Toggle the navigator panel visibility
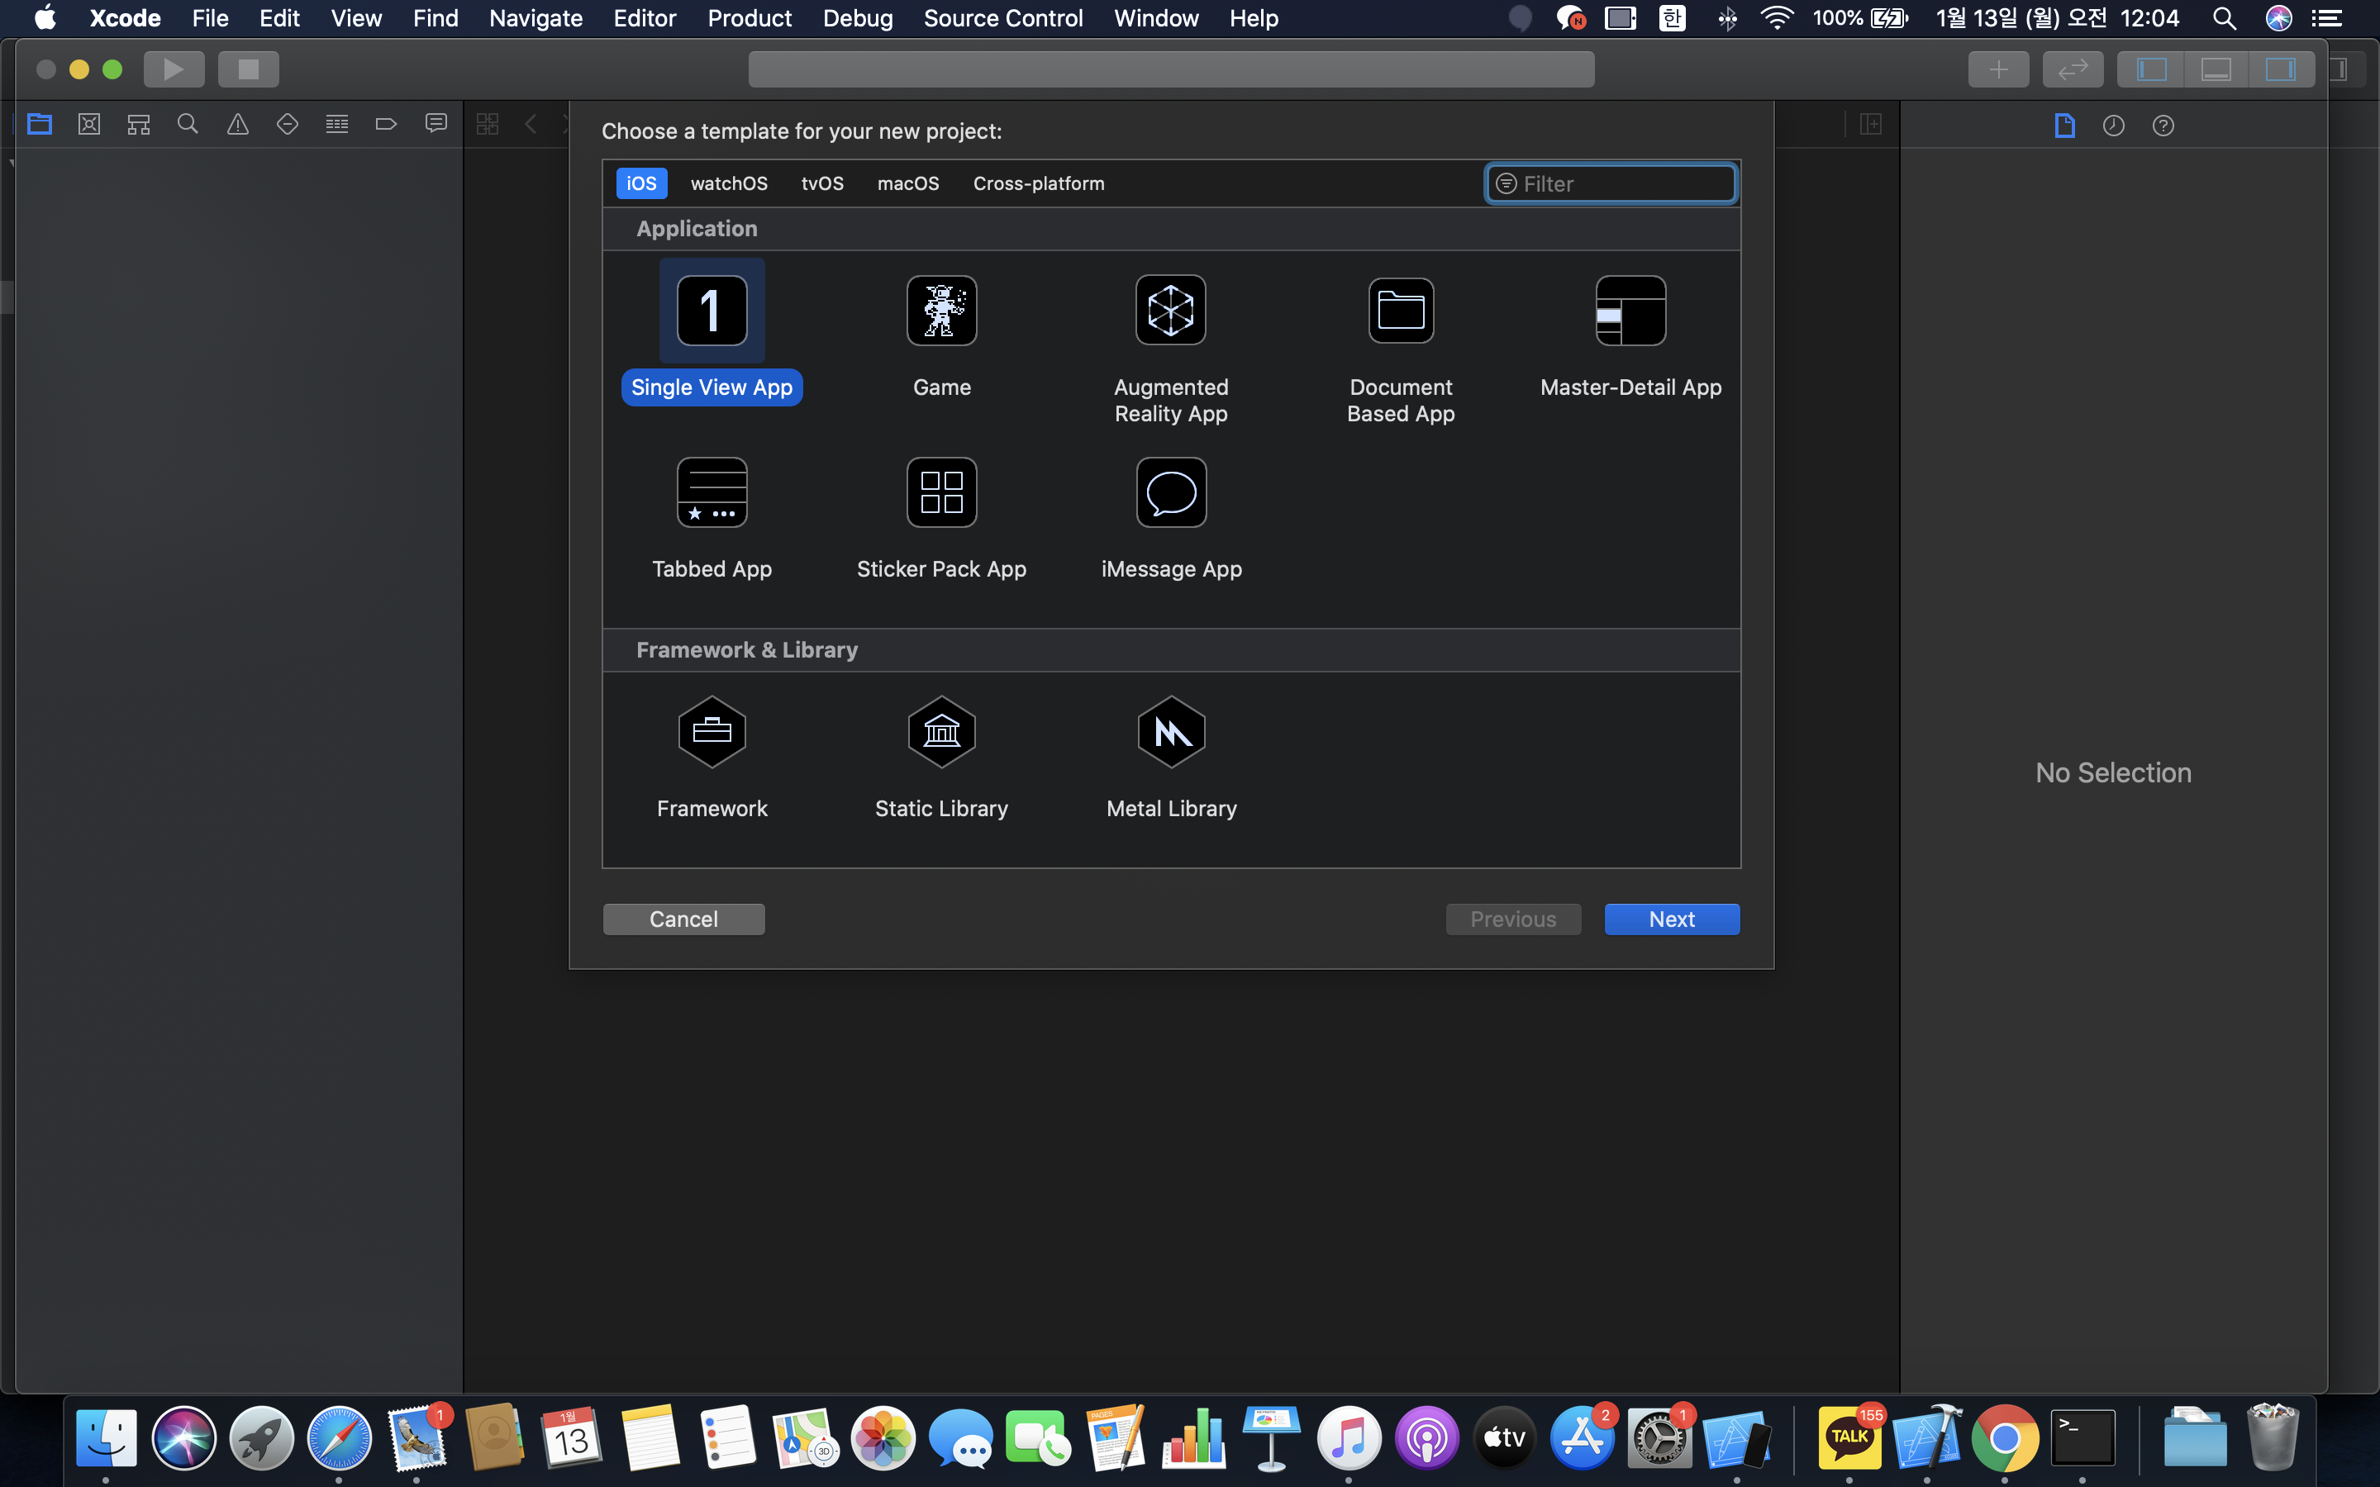The image size is (2380, 1487). (x=2151, y=70)
